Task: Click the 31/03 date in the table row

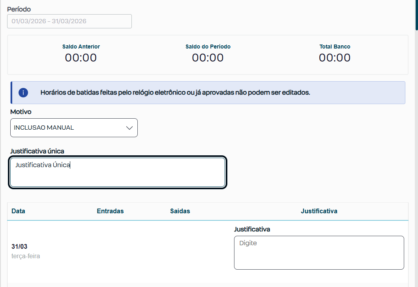Action: click(19, 247)
